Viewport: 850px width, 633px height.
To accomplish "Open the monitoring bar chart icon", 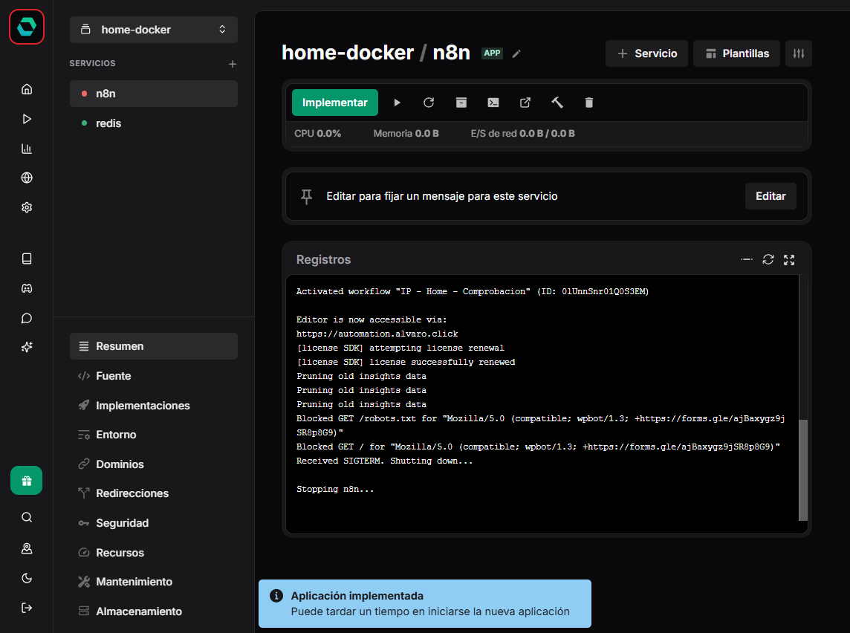I will coord(27,149).
